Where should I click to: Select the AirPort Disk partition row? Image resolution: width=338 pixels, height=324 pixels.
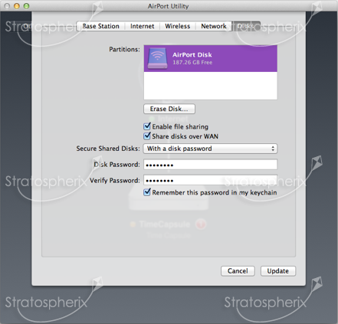pyautogui.click(x=211, y=58)
